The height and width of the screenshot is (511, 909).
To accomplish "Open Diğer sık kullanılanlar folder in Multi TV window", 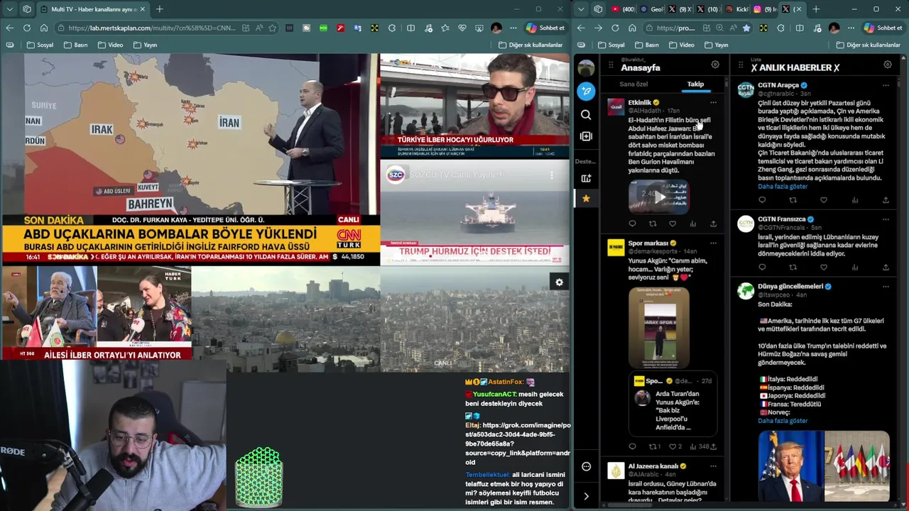I will pyautogui.click(x=530, y=45).
